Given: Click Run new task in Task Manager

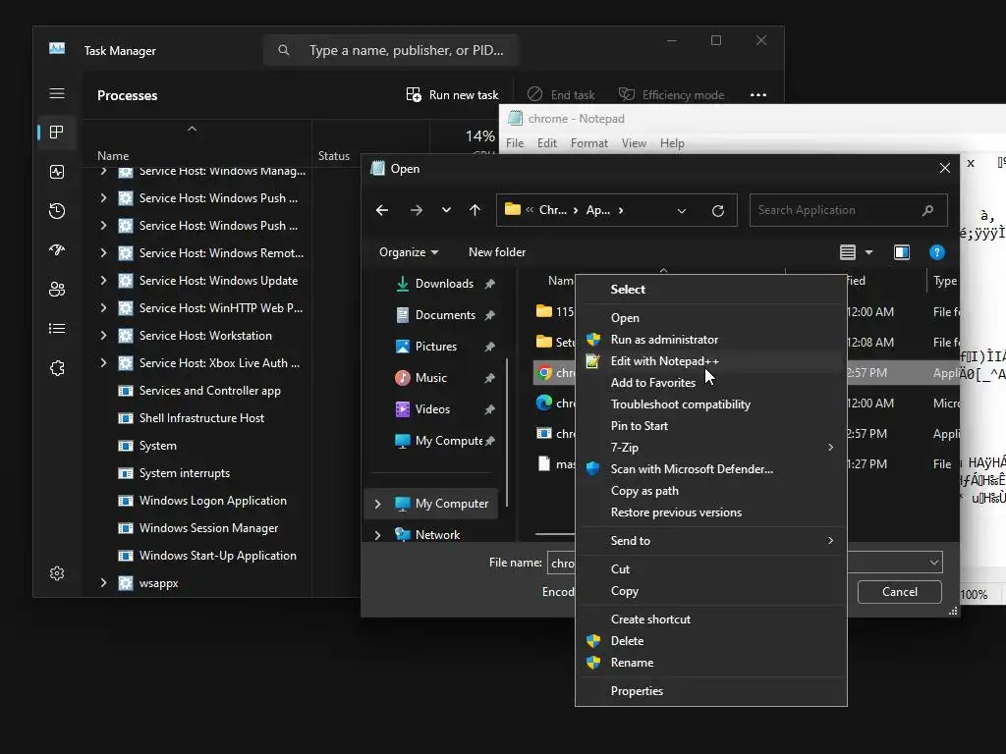Looking at the screenshot, I should pyautogui.click(x=452, y=95).
